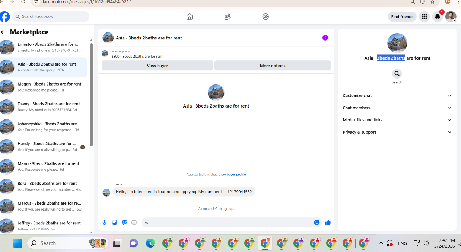Screen dimensions: 461x252
Task: Open the conversation with Handy
Action: 44,147
